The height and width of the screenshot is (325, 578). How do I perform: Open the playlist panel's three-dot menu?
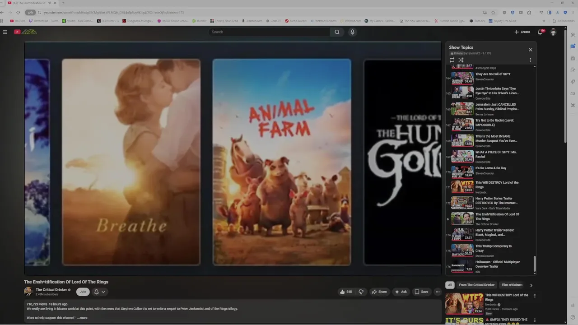[x=531, y=60]
